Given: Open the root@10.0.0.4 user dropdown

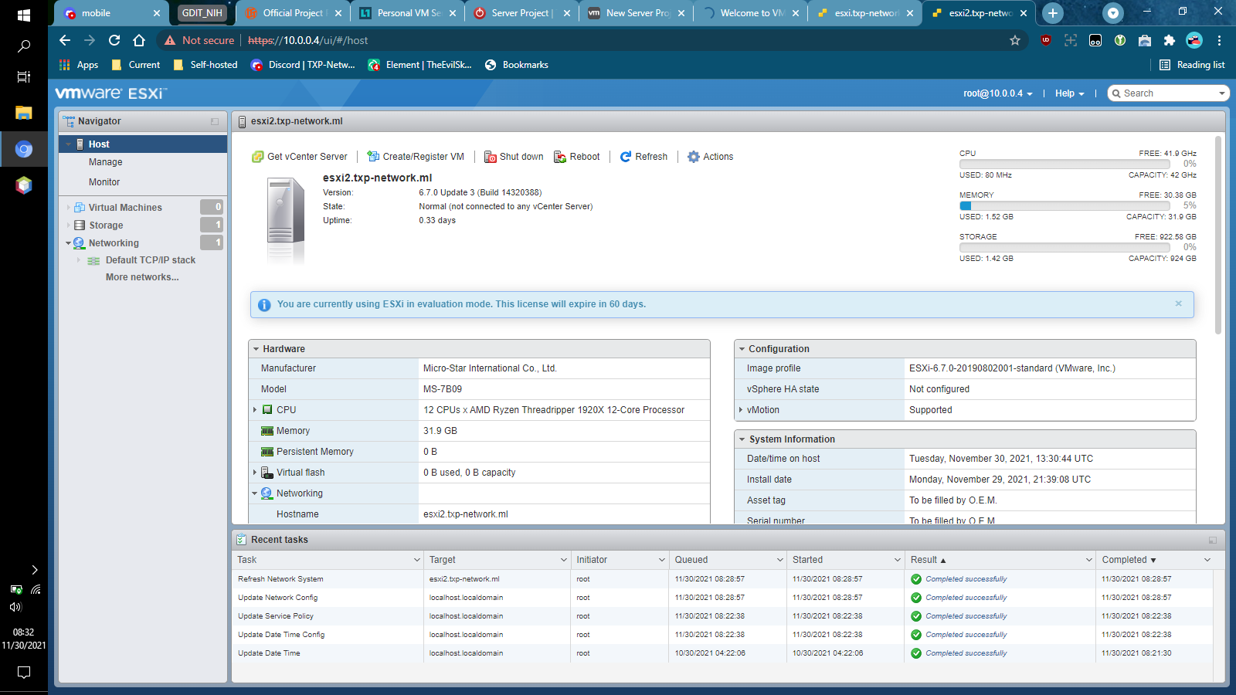Looking at the screenshot, I should [997, 93].
